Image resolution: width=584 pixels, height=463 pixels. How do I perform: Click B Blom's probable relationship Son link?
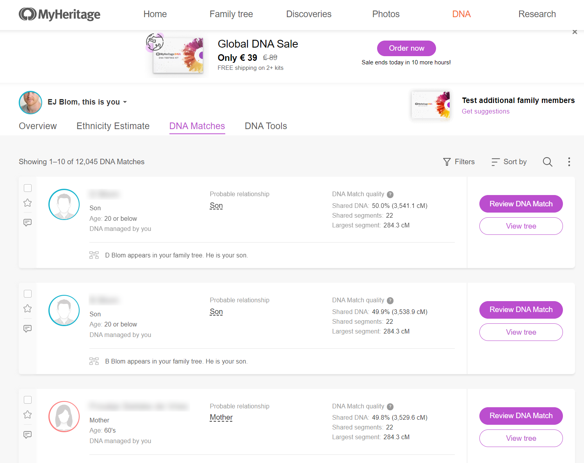pos(216,312)
